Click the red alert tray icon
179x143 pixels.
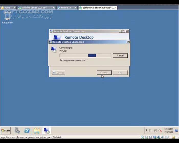click(160, 130)
